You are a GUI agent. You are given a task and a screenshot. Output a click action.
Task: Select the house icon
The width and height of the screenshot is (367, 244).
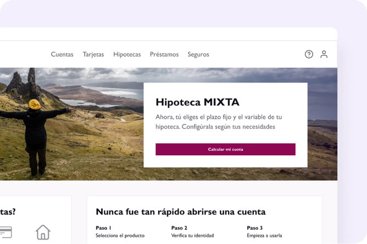tap(43, 232)
